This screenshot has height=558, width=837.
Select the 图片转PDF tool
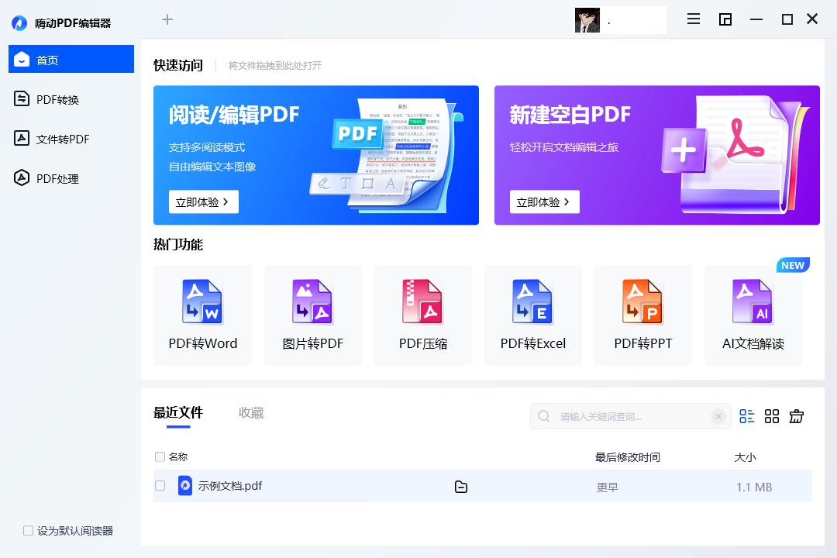tap(312, 315)
